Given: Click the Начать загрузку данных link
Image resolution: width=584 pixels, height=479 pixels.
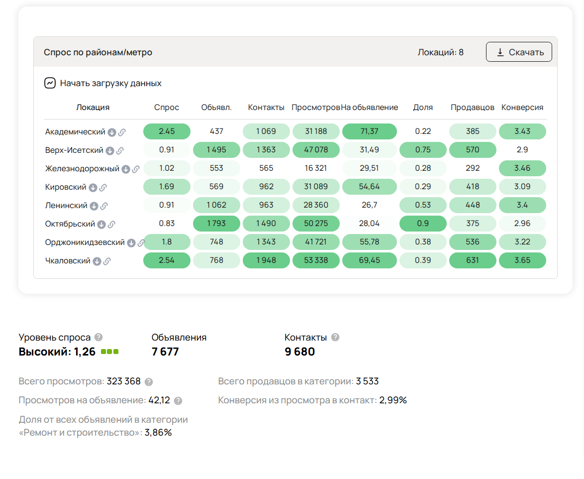Looking at the screenshot, I should pyautogui.click(x=110, y=83).
